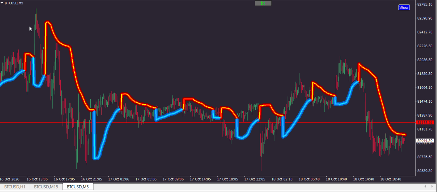
Task: Click the '18 Oct 18:40' time axis label
Action: point(391,179)
